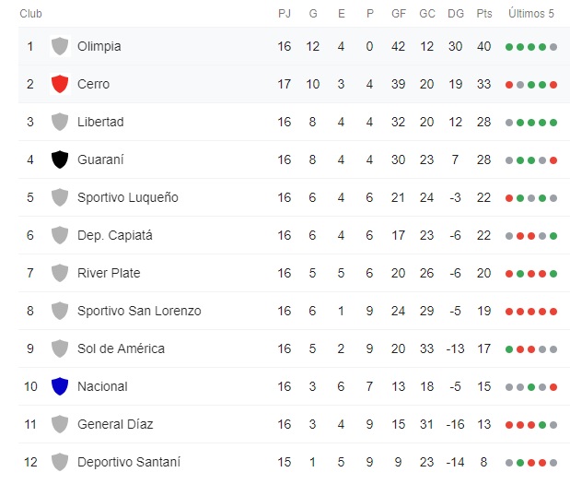Open the Sportivo San Lorenzo team link

click(x=138, y=311)
